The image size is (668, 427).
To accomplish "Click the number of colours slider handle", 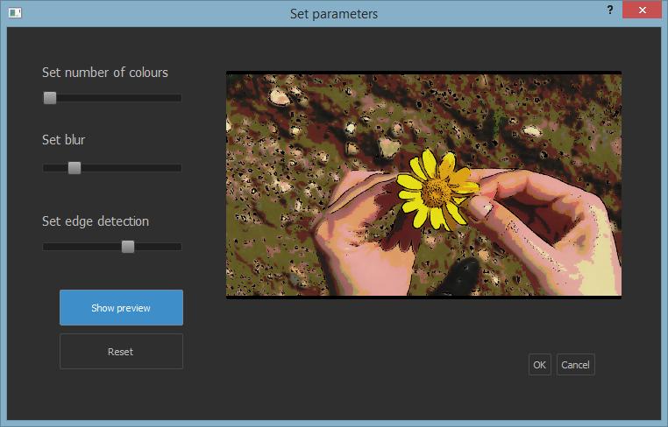I will click(x=50, y=98).
